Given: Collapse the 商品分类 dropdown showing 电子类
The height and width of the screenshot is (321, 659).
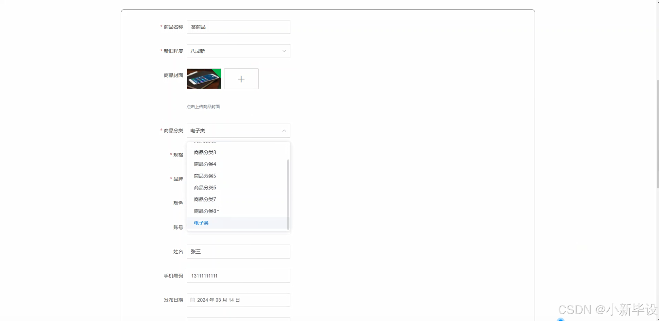Looking at the screenshot, I should (x=238, y=131).
